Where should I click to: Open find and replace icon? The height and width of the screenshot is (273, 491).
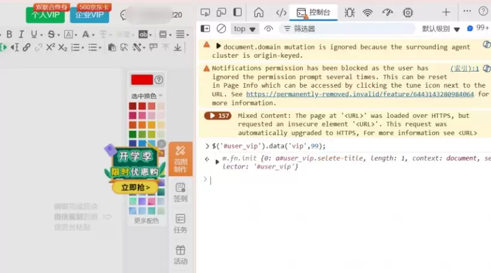coord(124,48)
